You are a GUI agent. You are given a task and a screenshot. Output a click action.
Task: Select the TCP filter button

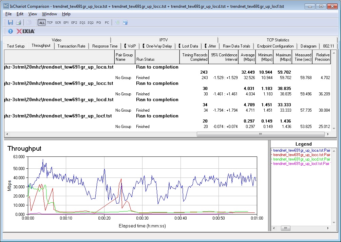tap(50, 23)
